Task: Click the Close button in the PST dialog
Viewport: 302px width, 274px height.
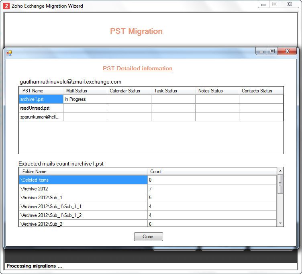Action: [x=149, y=236]
